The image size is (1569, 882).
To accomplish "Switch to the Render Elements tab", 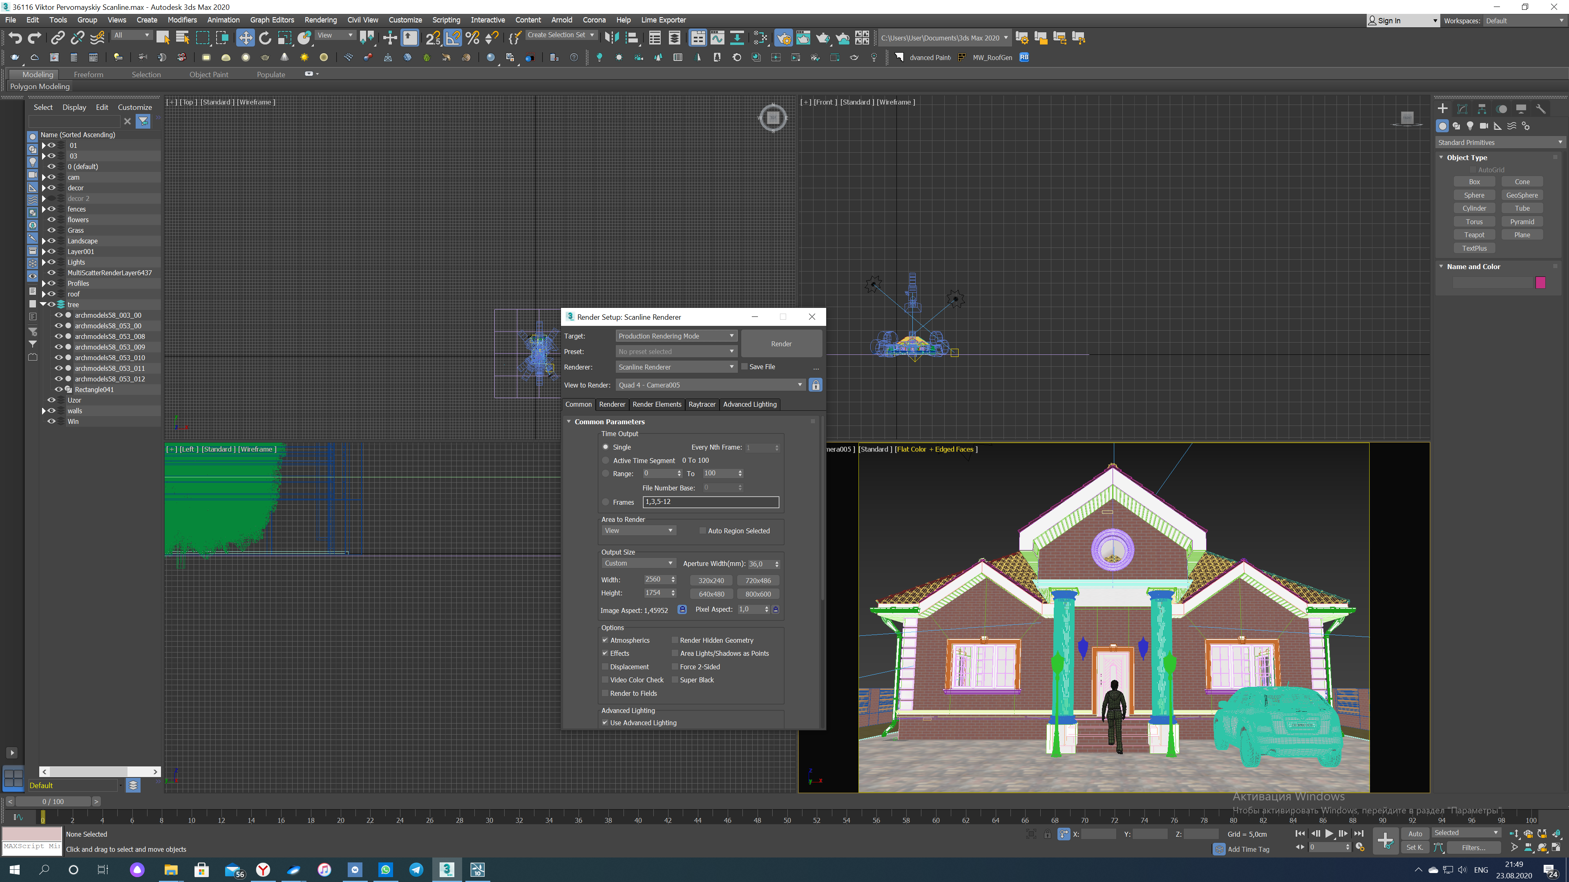I will 657,404.
